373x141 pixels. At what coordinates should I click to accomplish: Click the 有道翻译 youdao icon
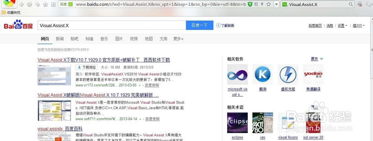[x=313, y=75]
